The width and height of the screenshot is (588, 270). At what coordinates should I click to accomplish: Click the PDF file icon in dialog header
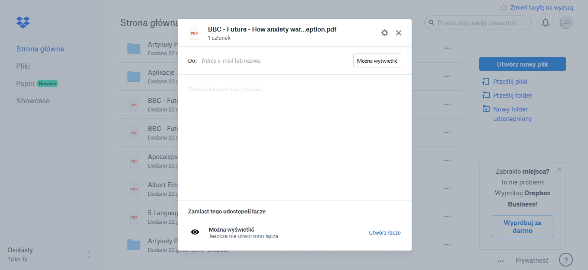(x=194, y=33)
